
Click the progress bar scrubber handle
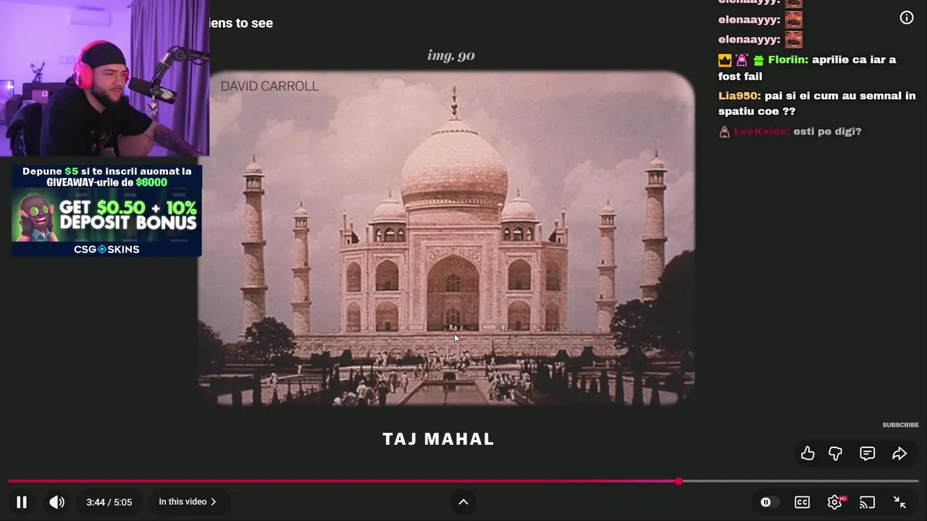pyautogui.click(x=679, y=481)
